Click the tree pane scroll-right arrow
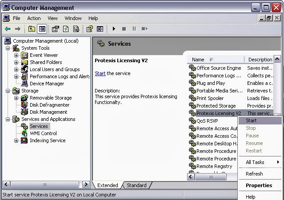 pyautogui.click(x=86, y=184)
